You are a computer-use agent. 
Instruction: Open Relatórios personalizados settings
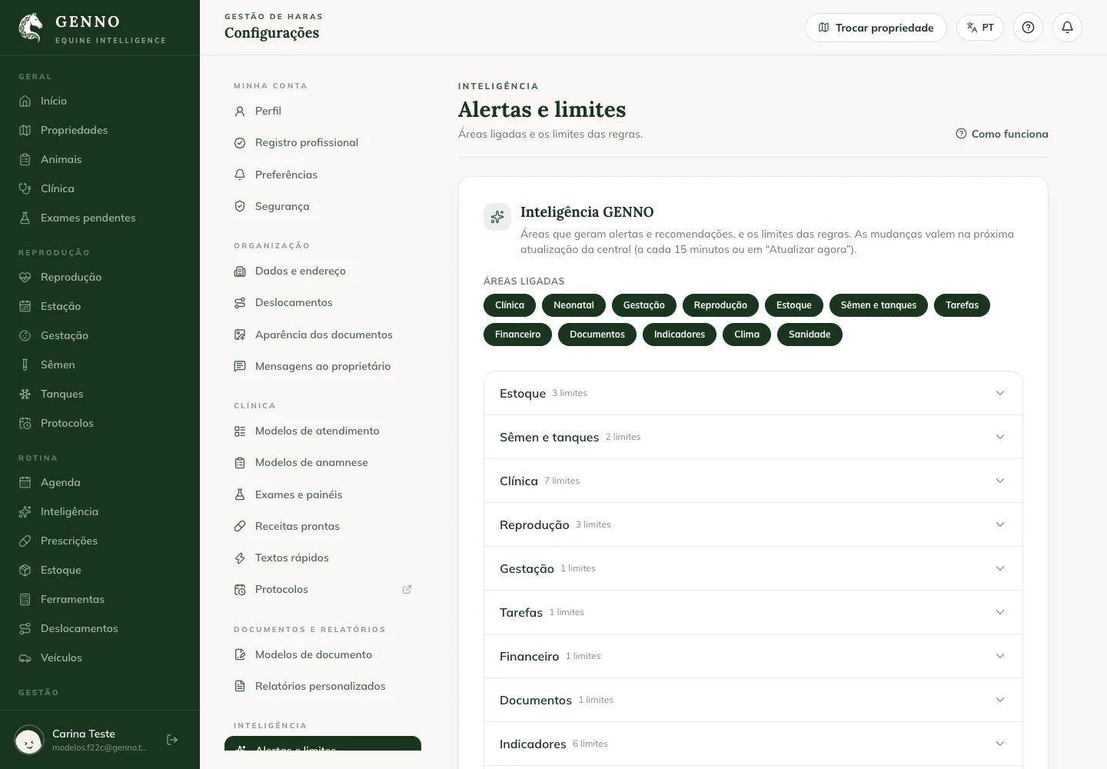323,686
